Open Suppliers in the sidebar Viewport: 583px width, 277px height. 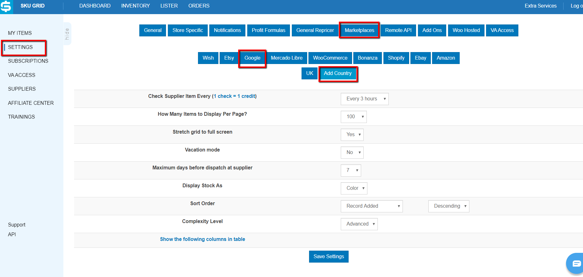22,89
